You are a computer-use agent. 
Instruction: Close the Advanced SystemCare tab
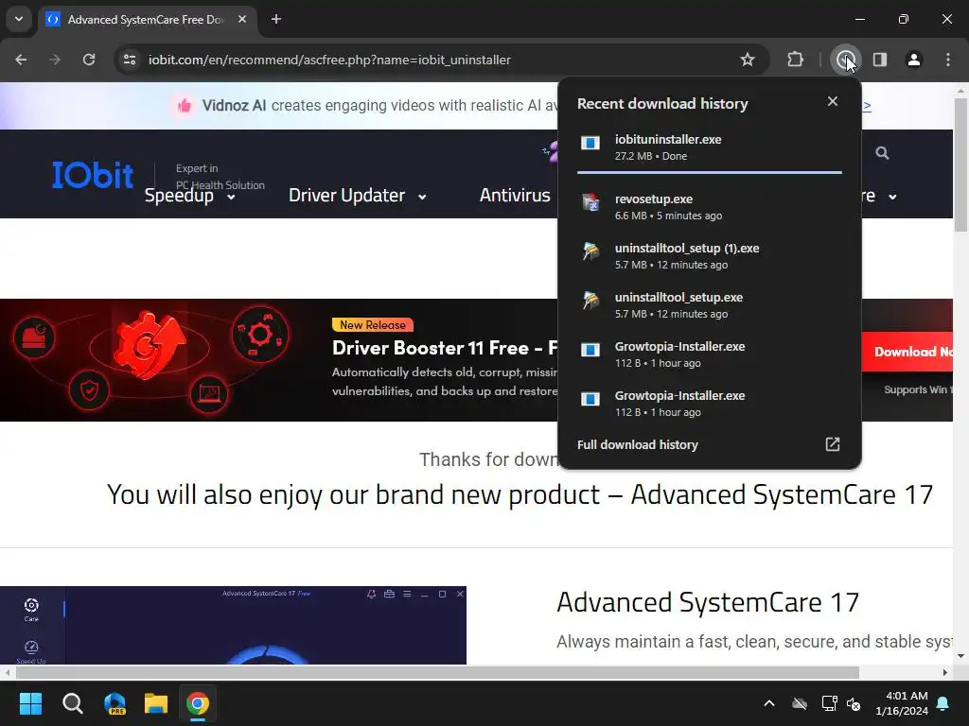pos(242,19)
